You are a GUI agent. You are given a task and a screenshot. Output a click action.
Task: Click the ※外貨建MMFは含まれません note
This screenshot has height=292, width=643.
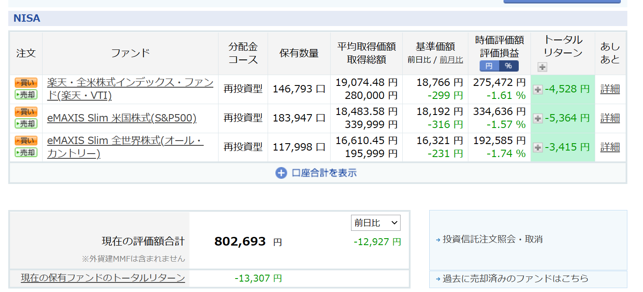coord(133,259)
